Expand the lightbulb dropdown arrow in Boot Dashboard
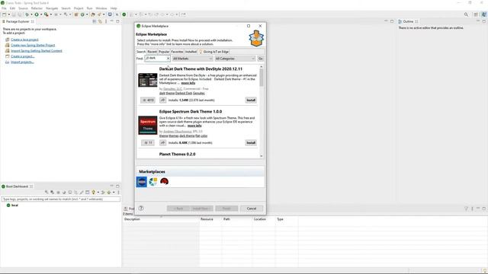The width and height of the screenshot is (488, 274). pyautogui.click(x=98, y=193)
